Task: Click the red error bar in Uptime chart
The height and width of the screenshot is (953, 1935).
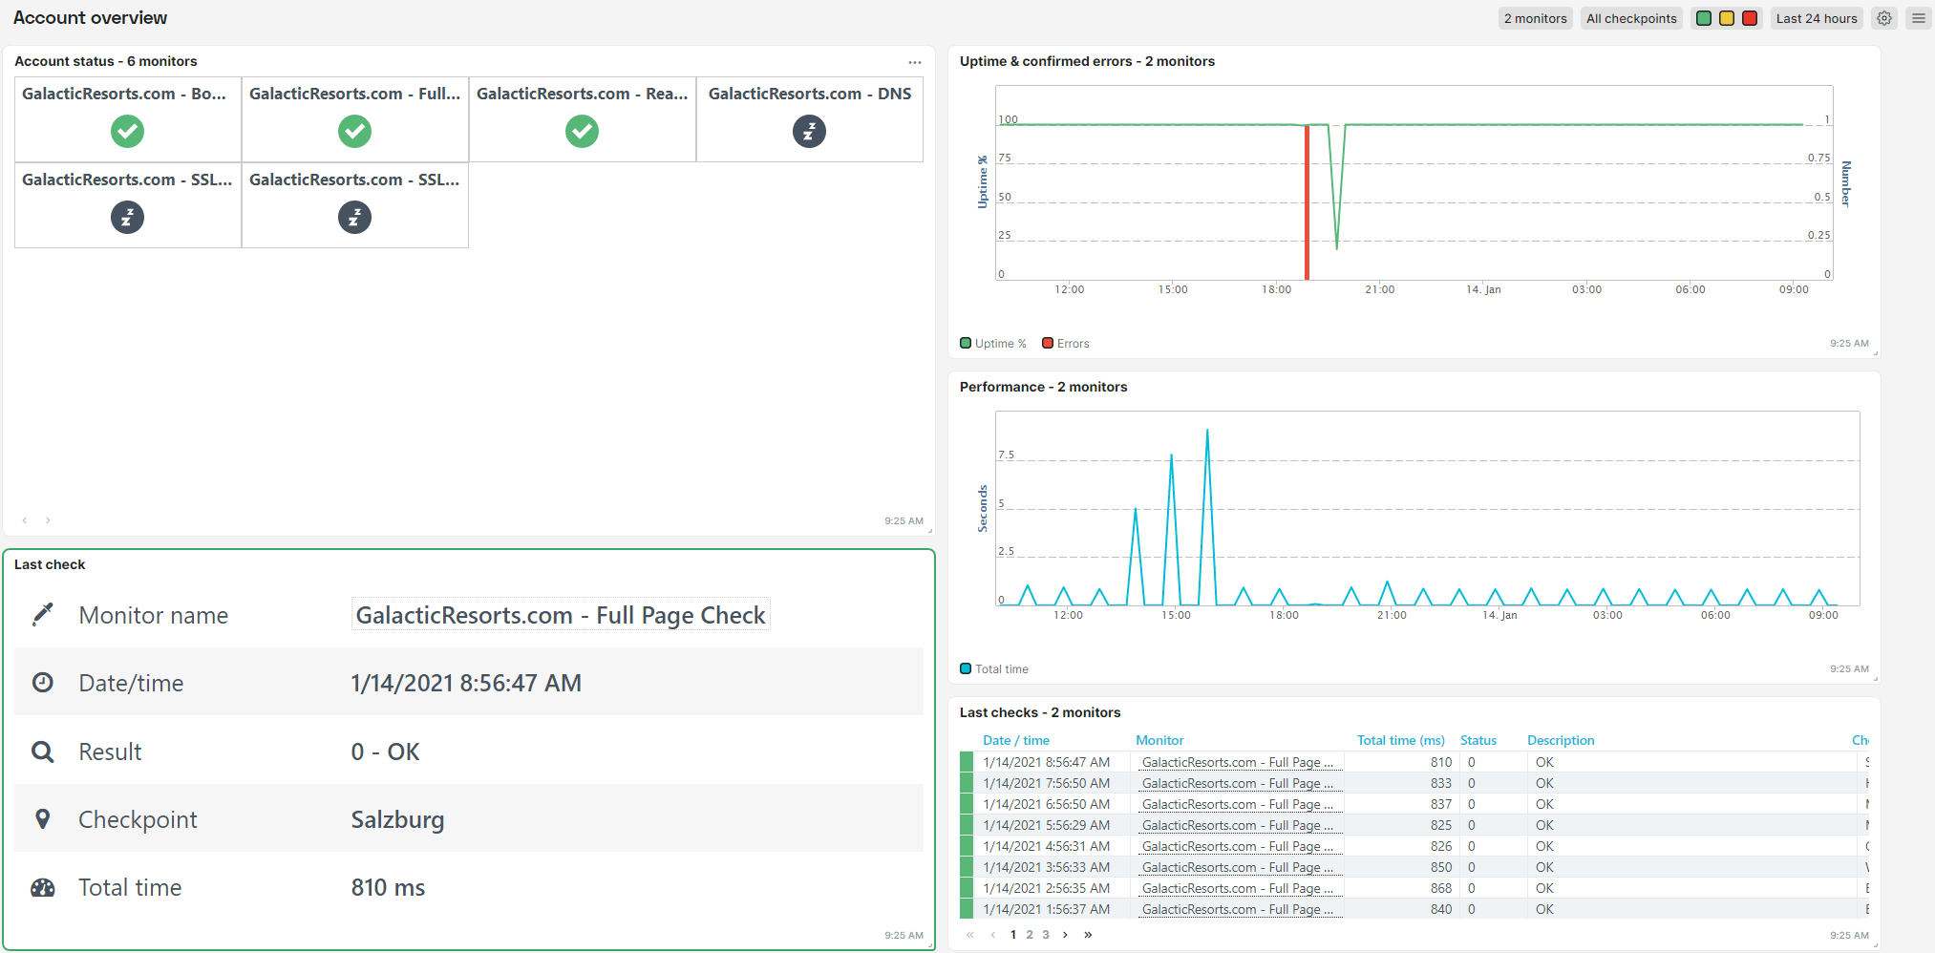Action: pyautogui.click(x=1308, y=201)
